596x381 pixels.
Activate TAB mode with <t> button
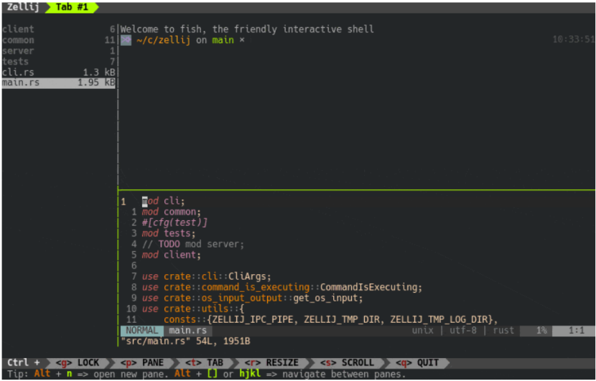click(204, 363)
